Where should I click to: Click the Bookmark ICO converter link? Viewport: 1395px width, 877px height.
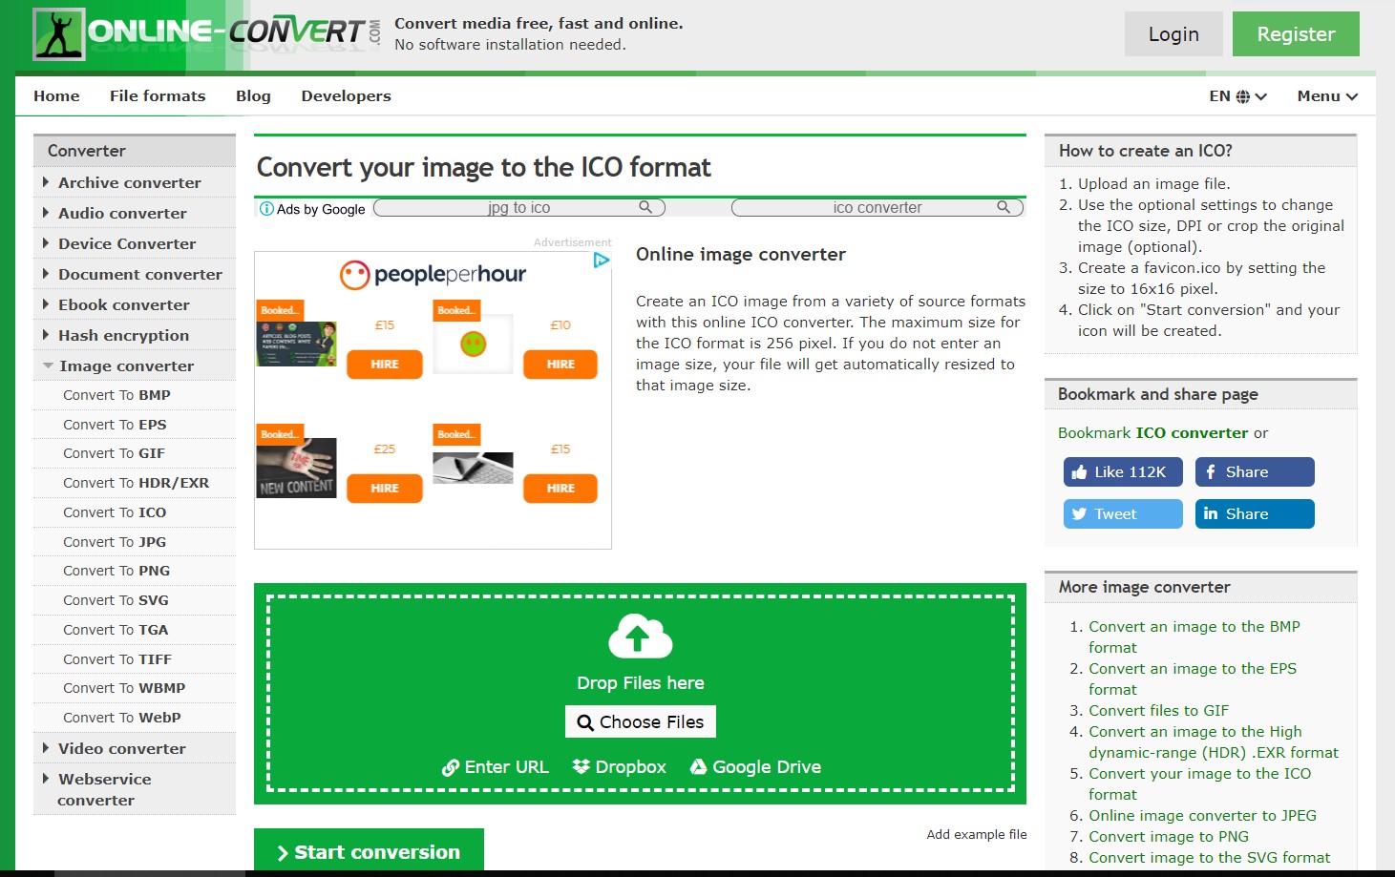(x=1152, y=433)
